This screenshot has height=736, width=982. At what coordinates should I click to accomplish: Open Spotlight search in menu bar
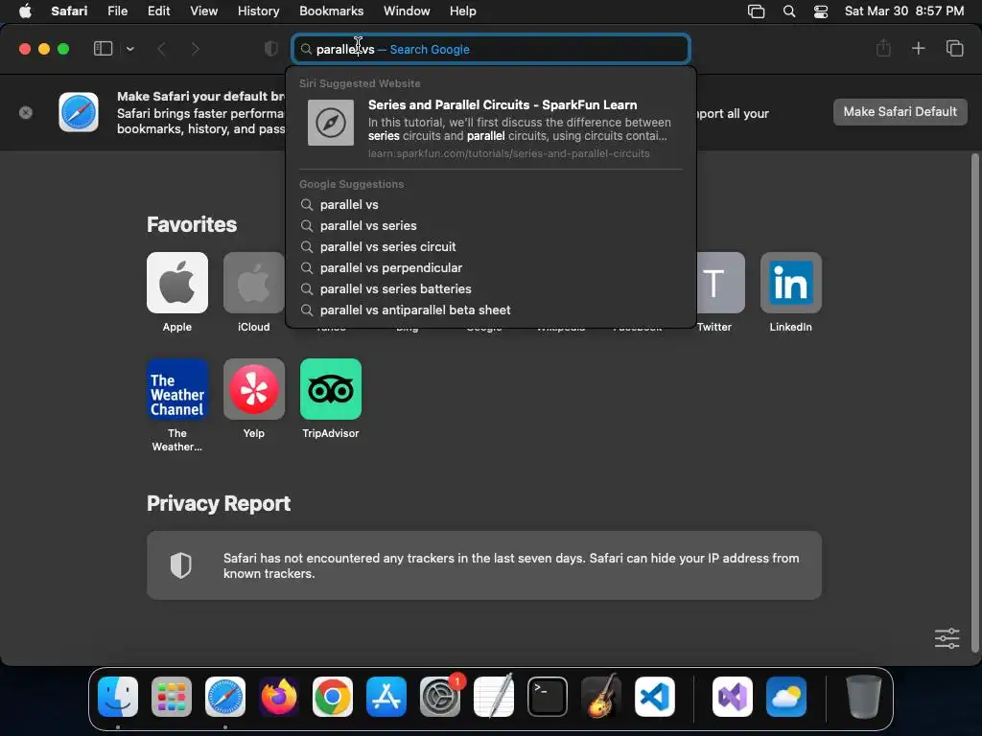coord(789,11)
